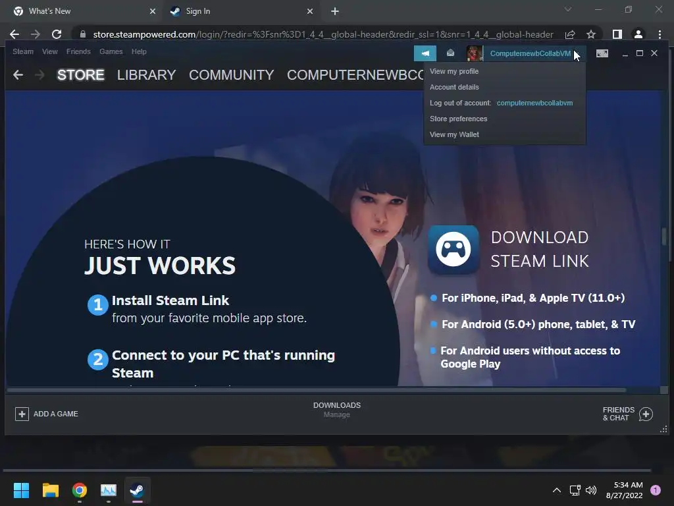Image resolution: width=674 pixels, height=506 pixels.
Task: Open the Steam menu
Action: coord(23,51)
